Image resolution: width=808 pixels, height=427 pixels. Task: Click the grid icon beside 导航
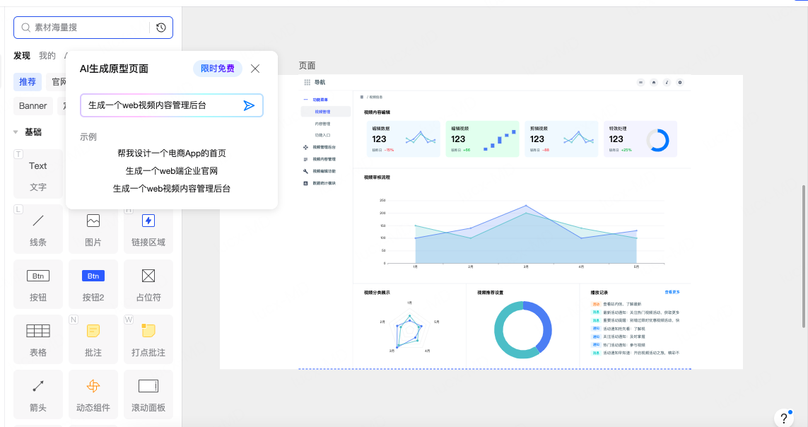307,83
